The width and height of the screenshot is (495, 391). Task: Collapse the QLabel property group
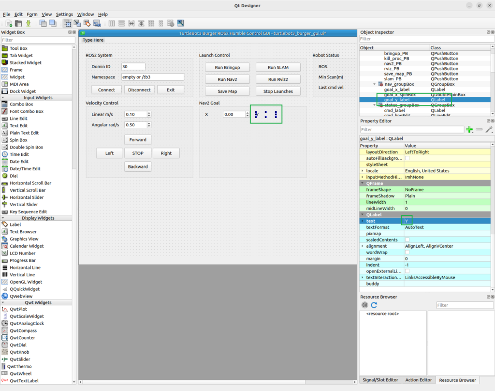click(x=363, y=215)
